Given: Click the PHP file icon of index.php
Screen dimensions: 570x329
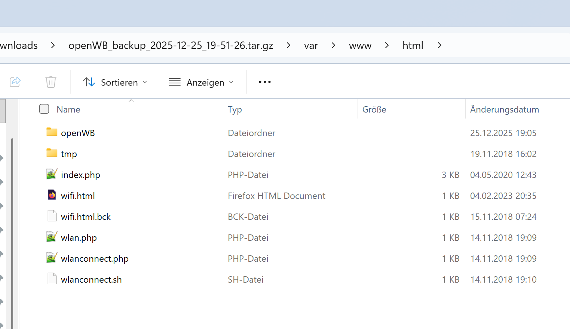Looking at the screenshot, I should coord(52,174).
